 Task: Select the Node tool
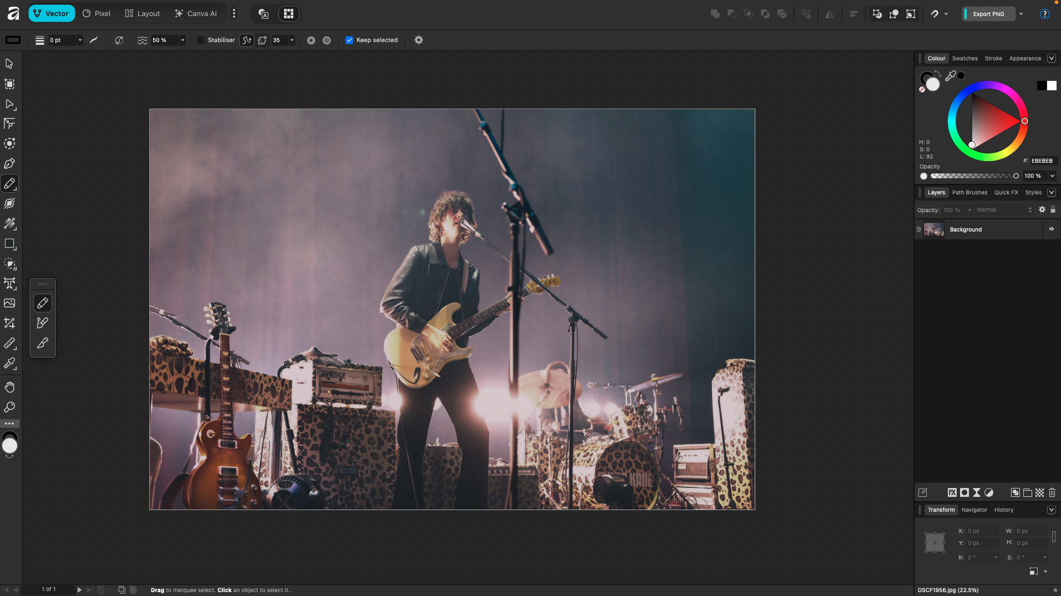(x=9, y=104)
